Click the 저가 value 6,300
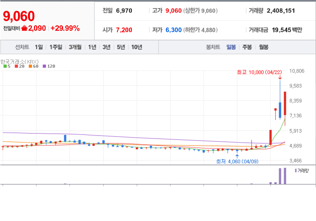 173,30
